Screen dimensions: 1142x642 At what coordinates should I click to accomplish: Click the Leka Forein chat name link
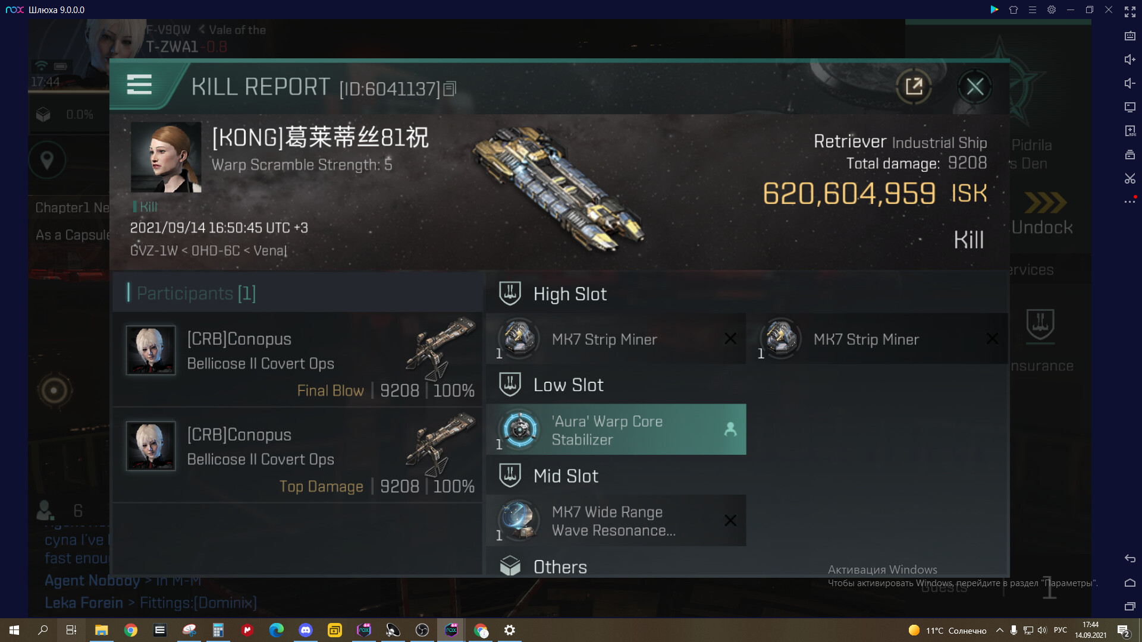click(x=84, y=603)
